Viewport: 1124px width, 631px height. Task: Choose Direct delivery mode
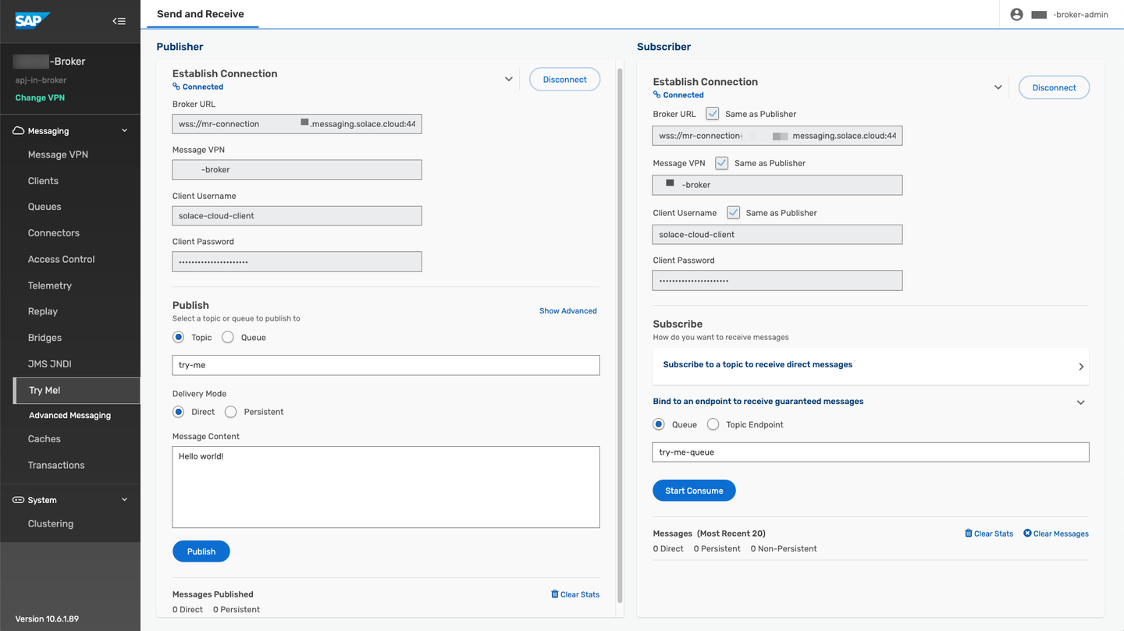179,411
